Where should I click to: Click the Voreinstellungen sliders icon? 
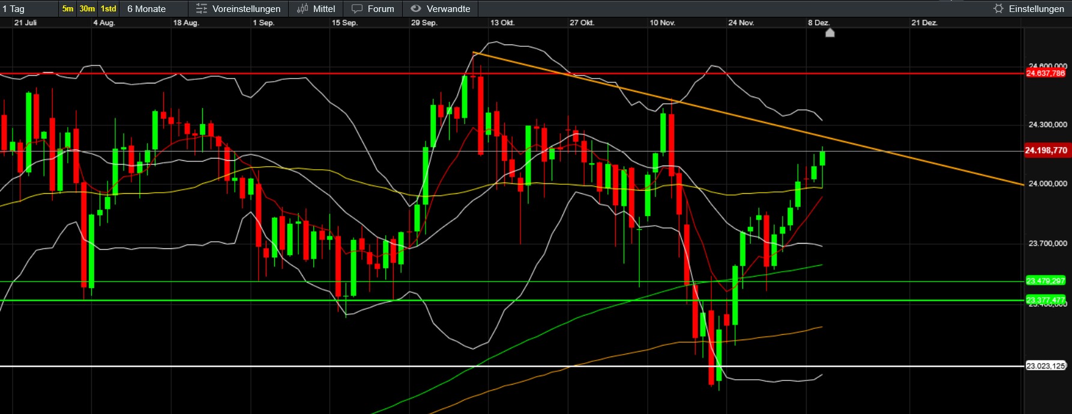[202, 8]
